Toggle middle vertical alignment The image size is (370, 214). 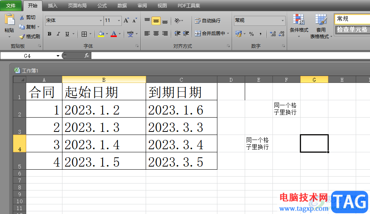click(x=156, y=21)
